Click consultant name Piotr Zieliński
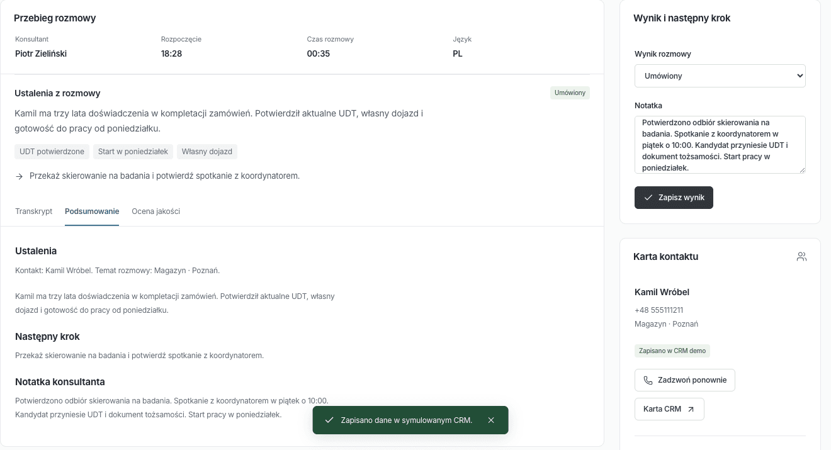The width and height of the screenshot is (831, 450). [x=41, y=53]
